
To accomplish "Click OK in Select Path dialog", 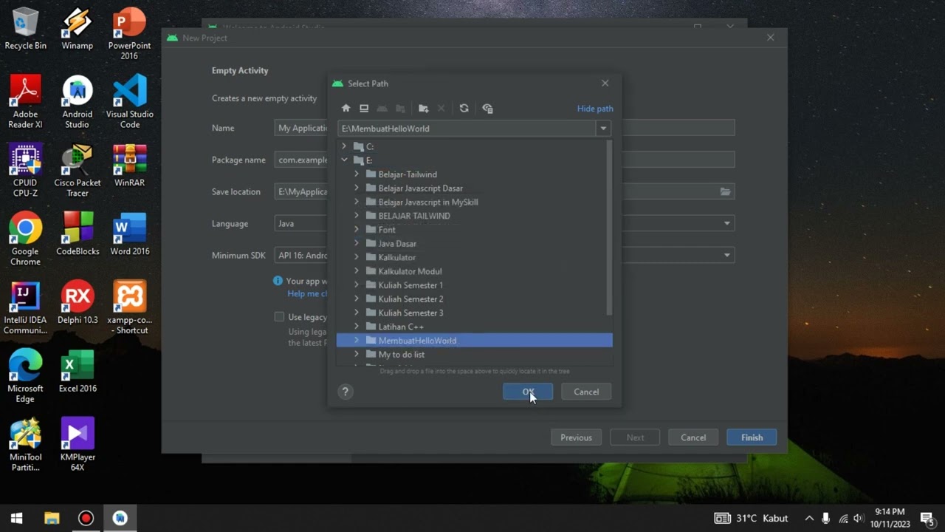I will [x=528, y=392].
